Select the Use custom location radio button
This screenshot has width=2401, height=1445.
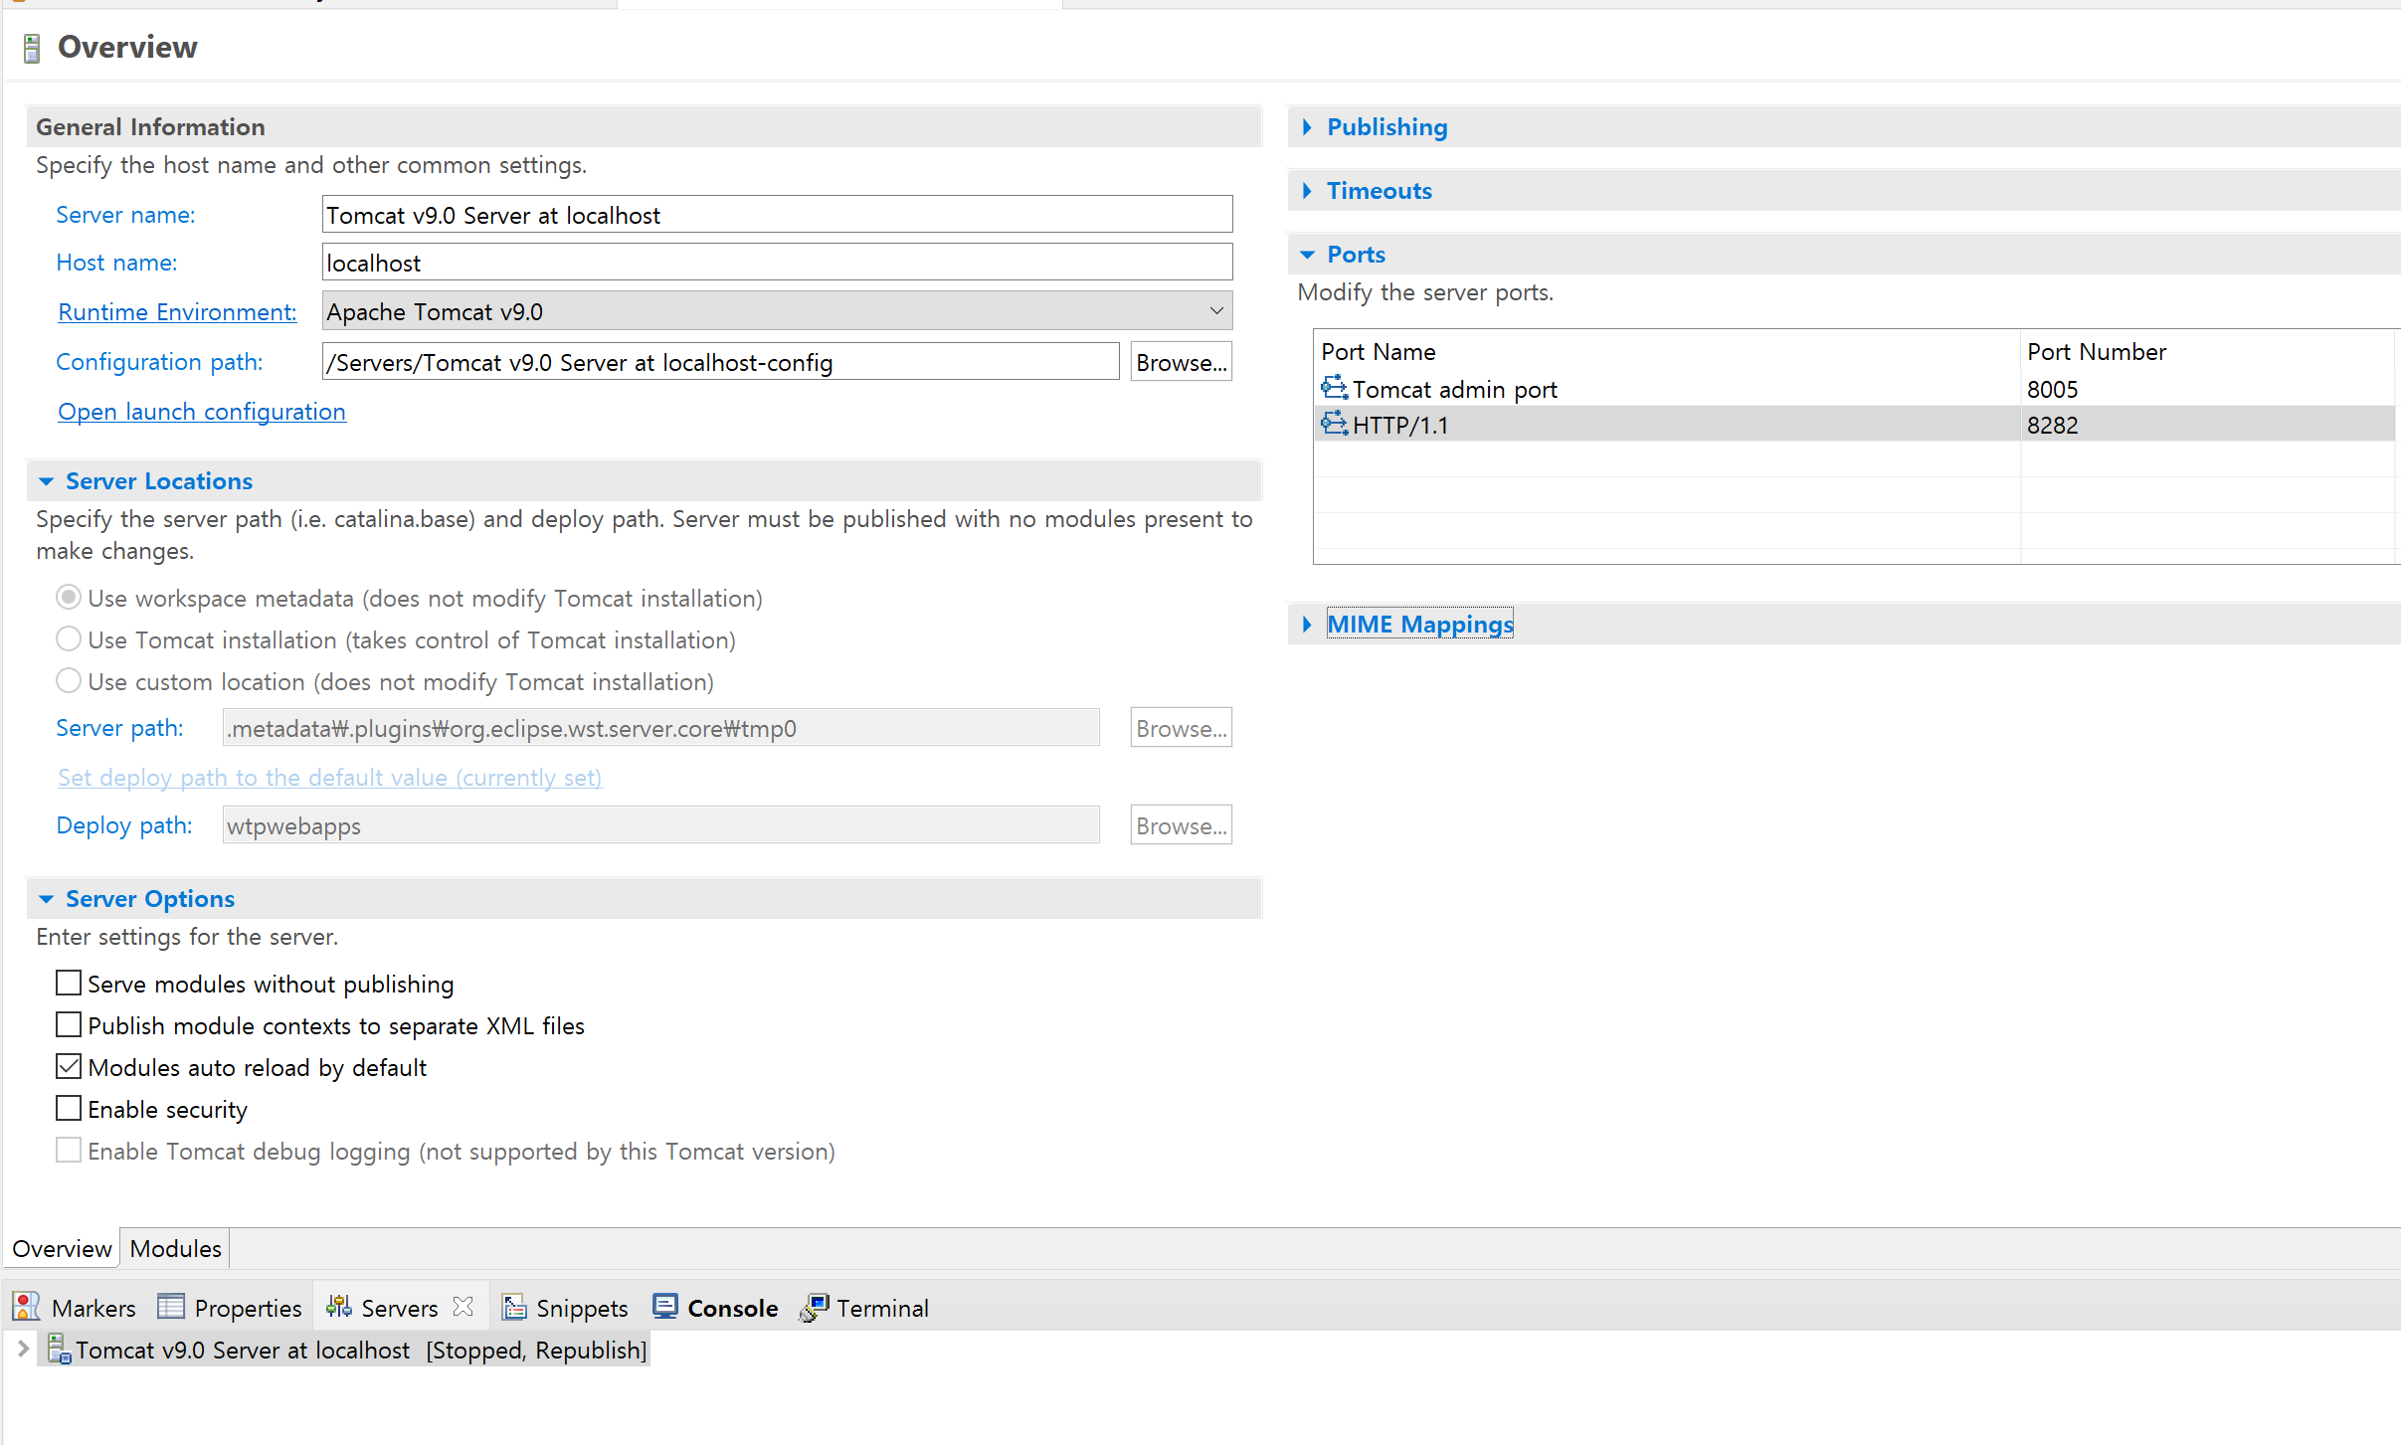point(68,680)
